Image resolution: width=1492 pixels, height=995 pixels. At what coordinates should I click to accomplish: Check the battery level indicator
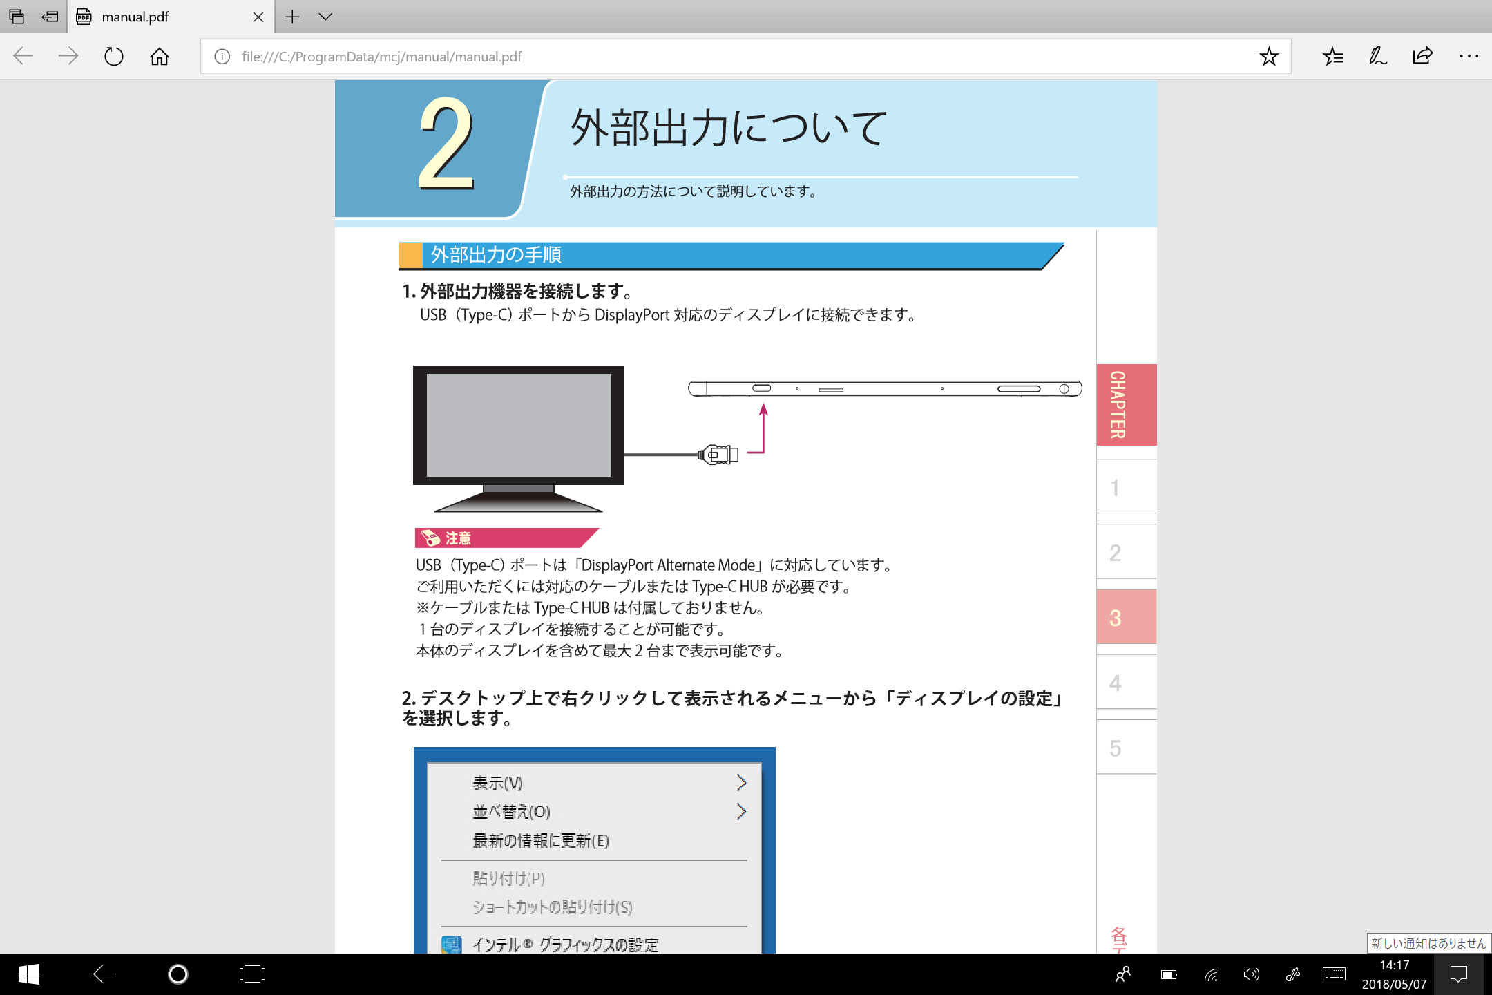1168,975
